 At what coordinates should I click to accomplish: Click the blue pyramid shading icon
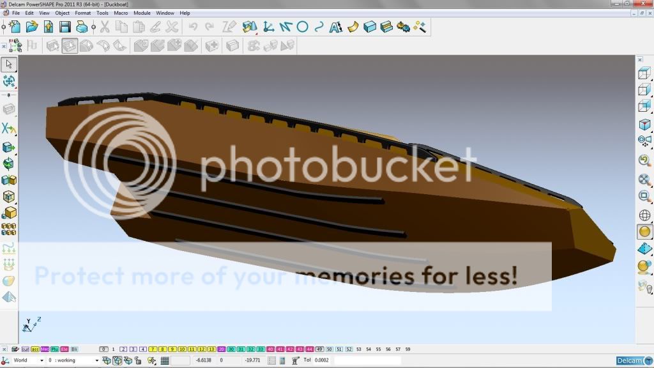[x=644, y=249]
